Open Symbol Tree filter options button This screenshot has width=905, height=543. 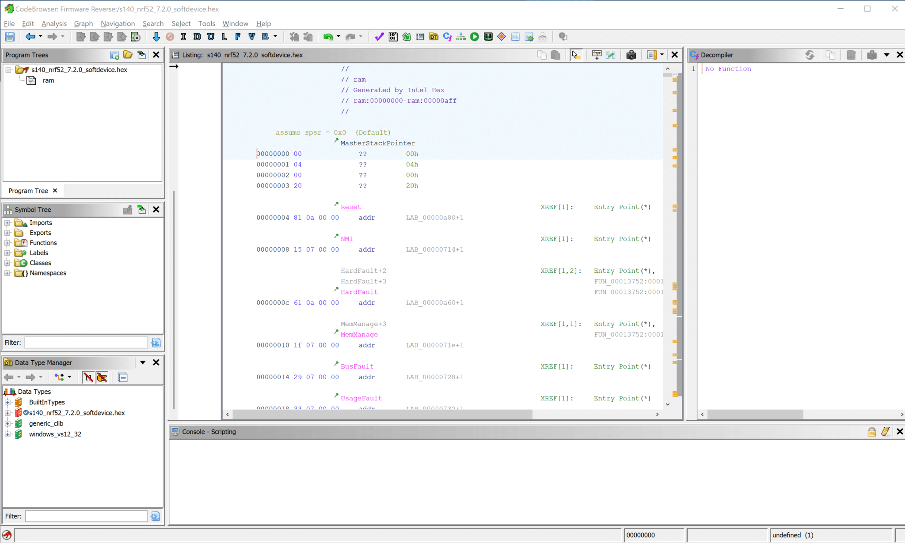[156, 343]
